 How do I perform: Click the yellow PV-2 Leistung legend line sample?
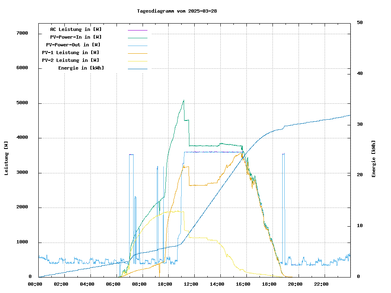(x=137, y=61)
